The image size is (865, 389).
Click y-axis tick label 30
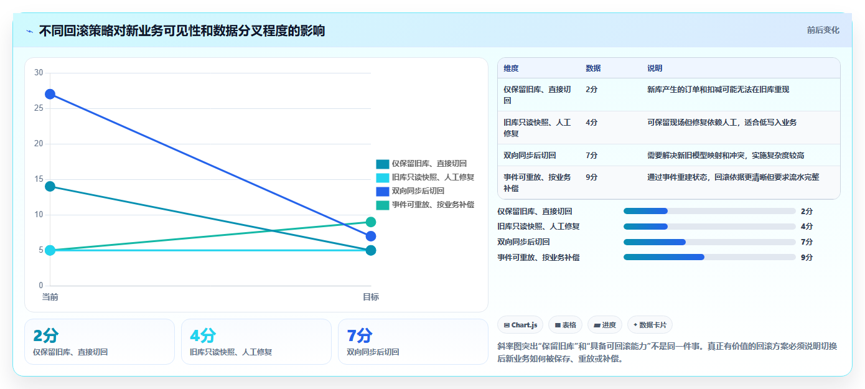click(x=39, y=73)
